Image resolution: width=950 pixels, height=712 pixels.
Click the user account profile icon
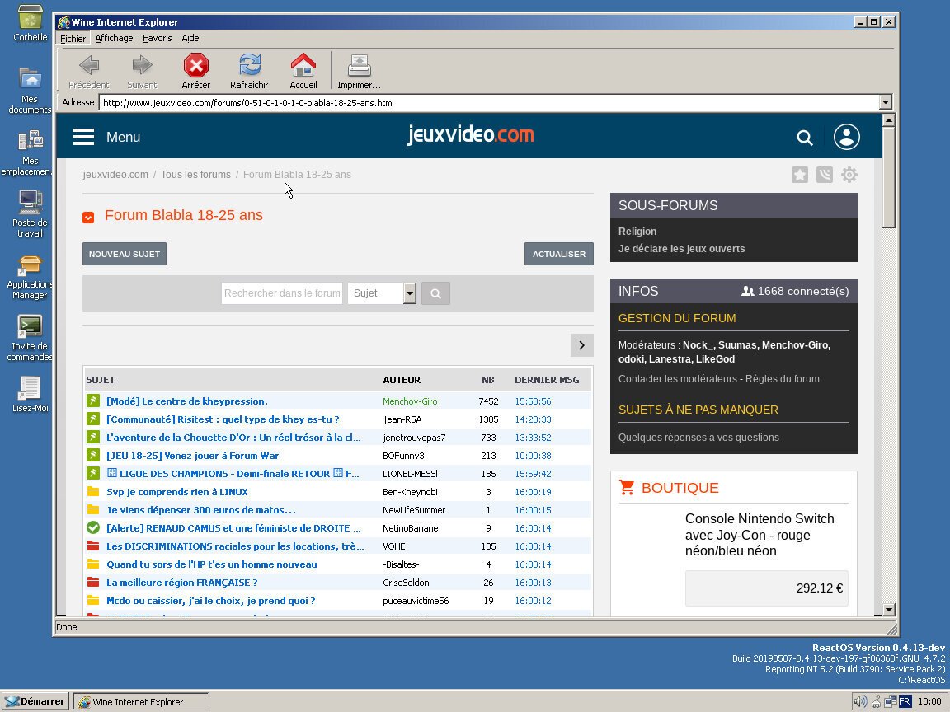846,137
